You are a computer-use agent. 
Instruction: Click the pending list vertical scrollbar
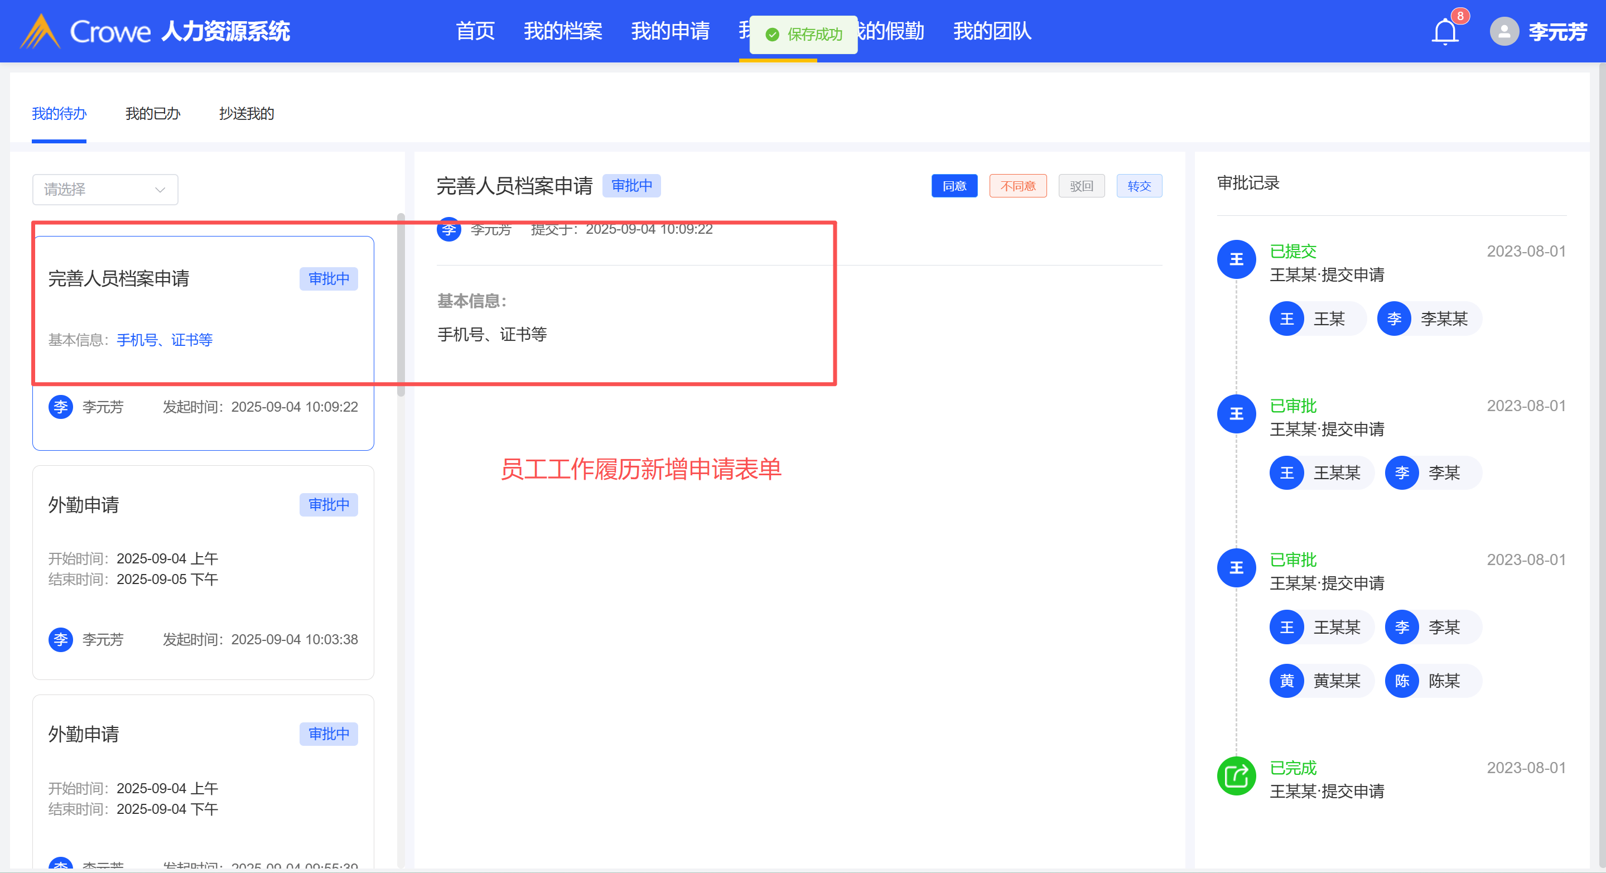401,306
